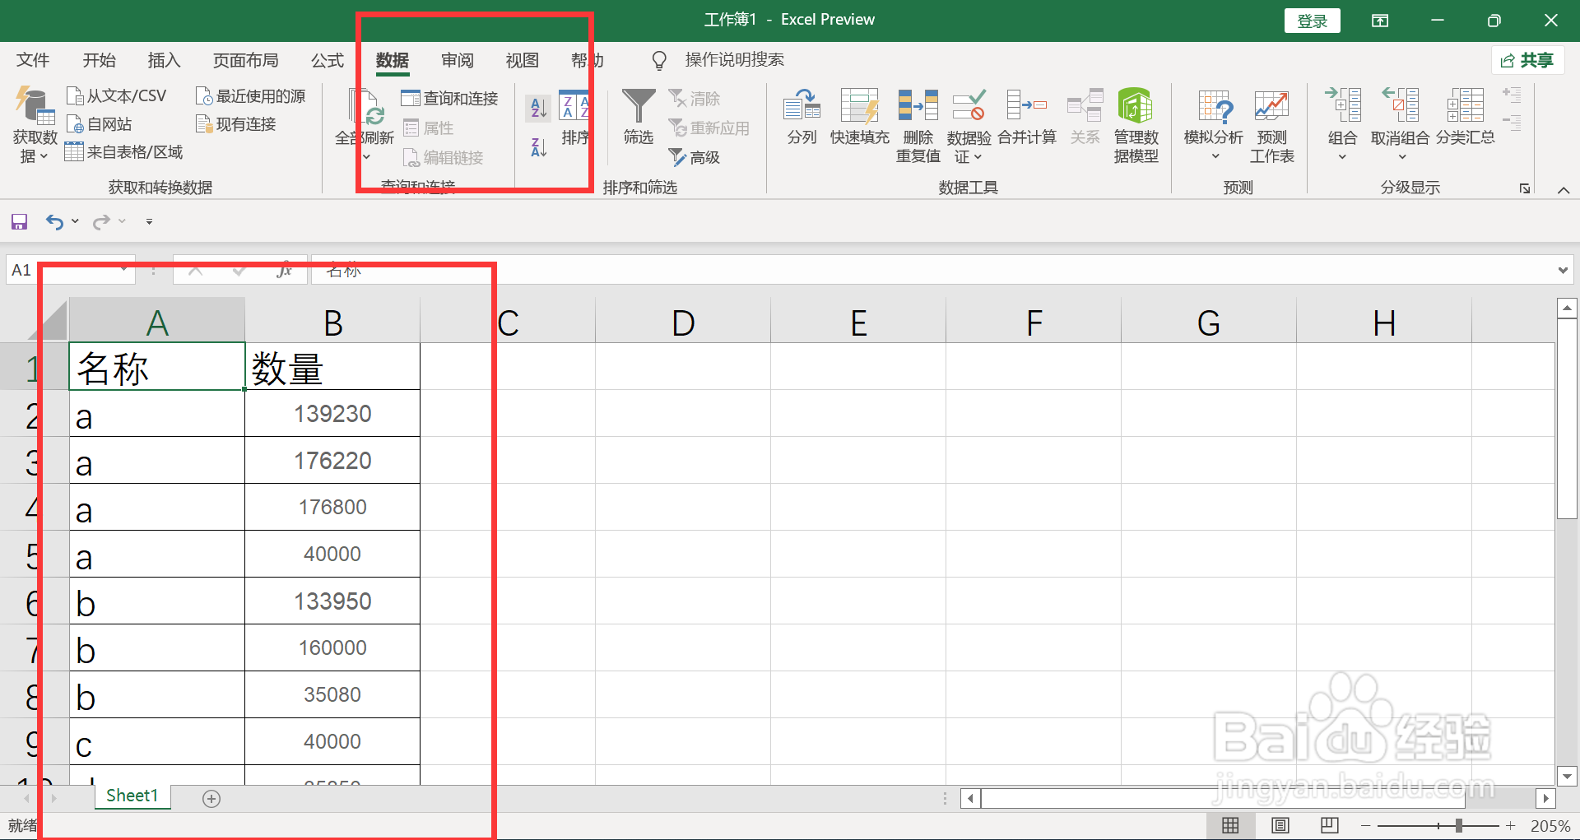
Task: Click the Sign in (登录) button
Action: pos(1312,21)
